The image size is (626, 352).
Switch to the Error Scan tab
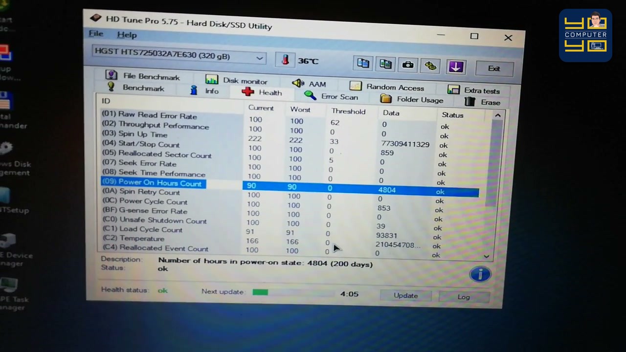(x=332, y=96)
